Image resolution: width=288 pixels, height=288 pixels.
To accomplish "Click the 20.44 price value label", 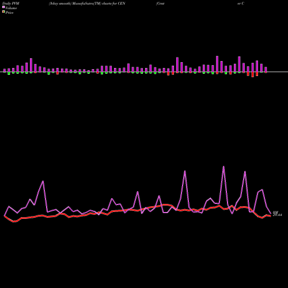I will click(x=277, y=215).
